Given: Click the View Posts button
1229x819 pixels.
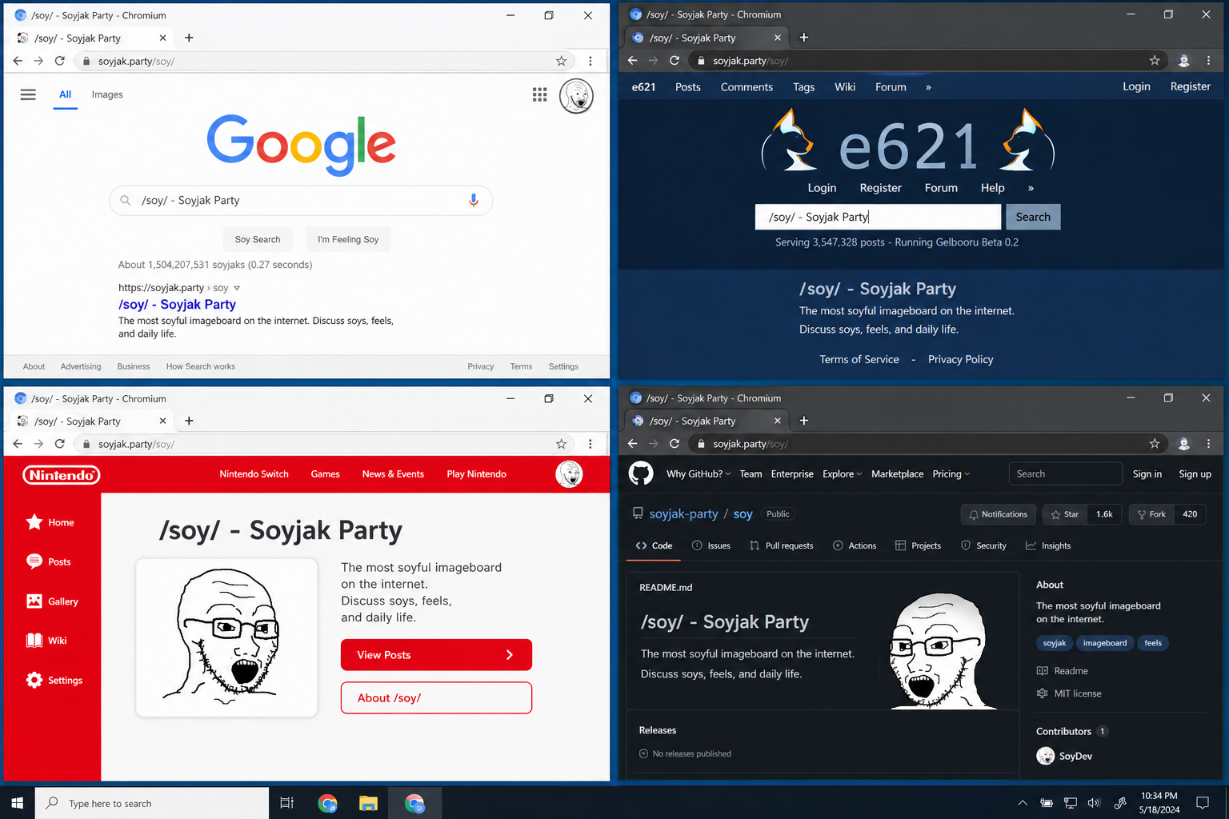Looking at the screenshot, I should [436, 655].
